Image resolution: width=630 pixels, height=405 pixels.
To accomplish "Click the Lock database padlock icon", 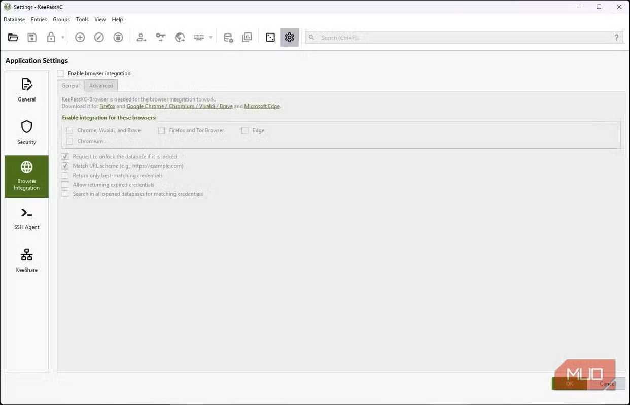I will 51,37.
